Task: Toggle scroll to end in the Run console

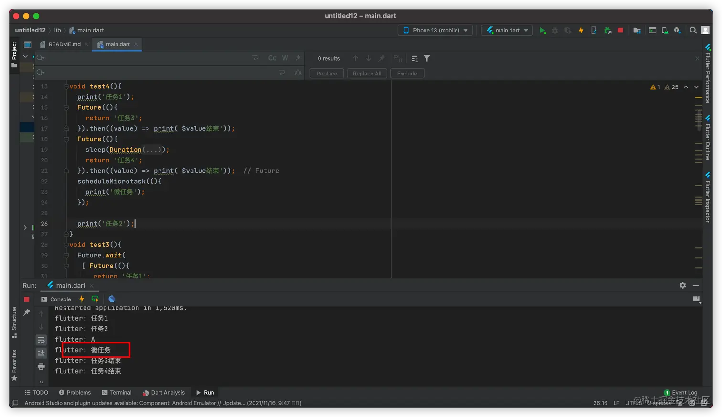Action: click(41, 353)
